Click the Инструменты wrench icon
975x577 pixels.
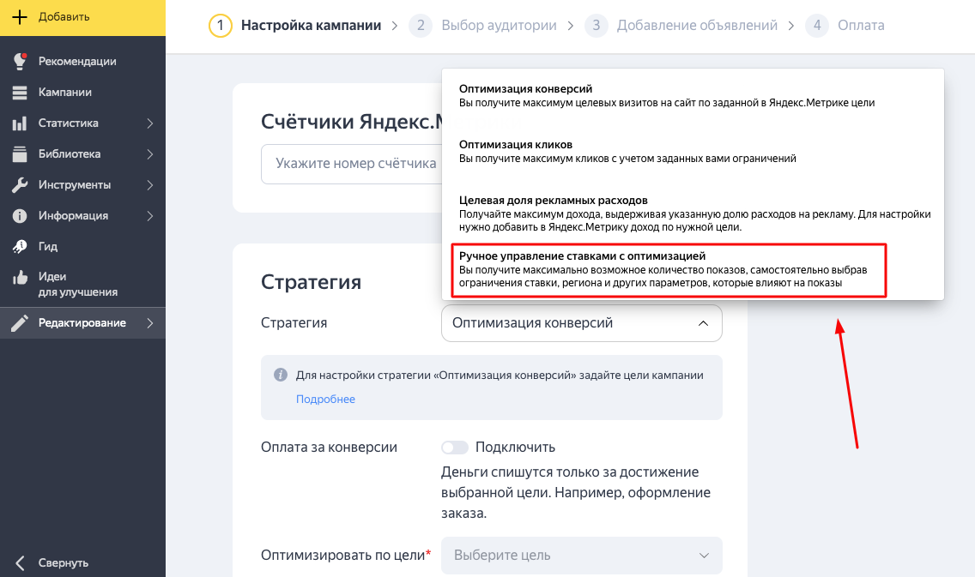coord(20,185)
